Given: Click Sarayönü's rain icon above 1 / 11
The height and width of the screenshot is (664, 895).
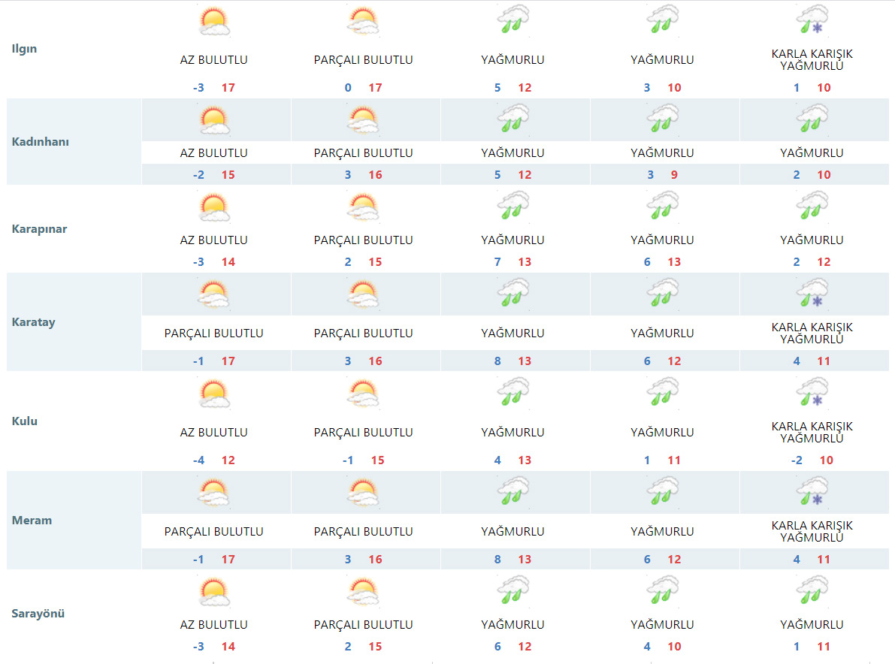Looking at the screenshot, I should pos(812,591).
